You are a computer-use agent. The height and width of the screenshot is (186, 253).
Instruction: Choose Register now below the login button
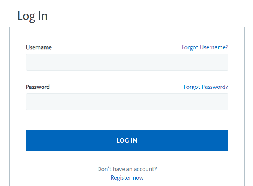(x=127, y=178)
